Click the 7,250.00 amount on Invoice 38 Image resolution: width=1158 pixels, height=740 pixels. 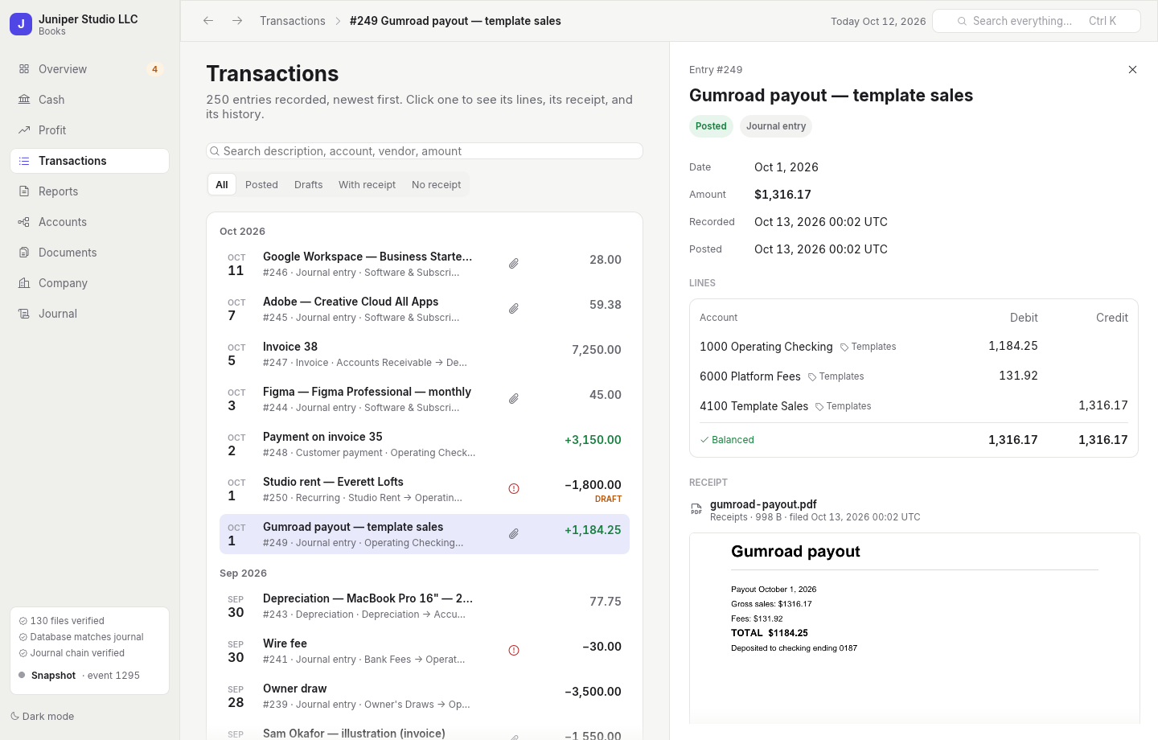click(x=597, y=350)
